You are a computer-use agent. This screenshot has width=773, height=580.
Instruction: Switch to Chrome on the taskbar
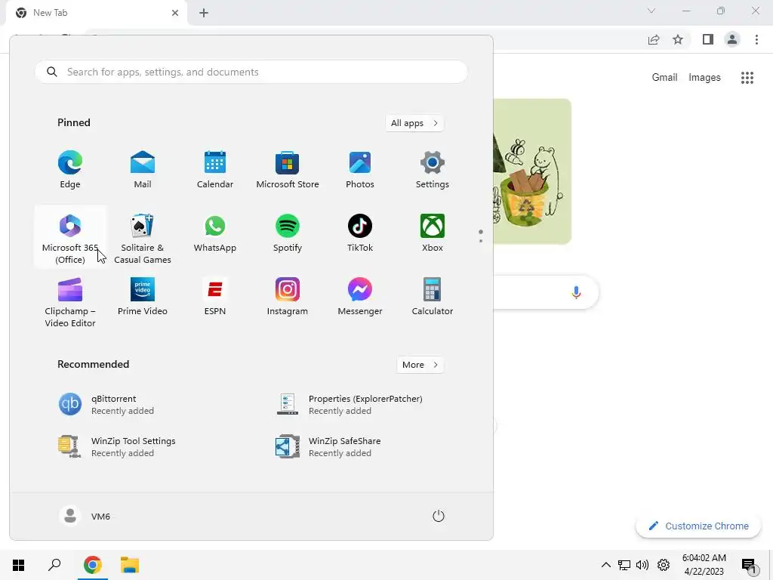(x=92, y=565)
